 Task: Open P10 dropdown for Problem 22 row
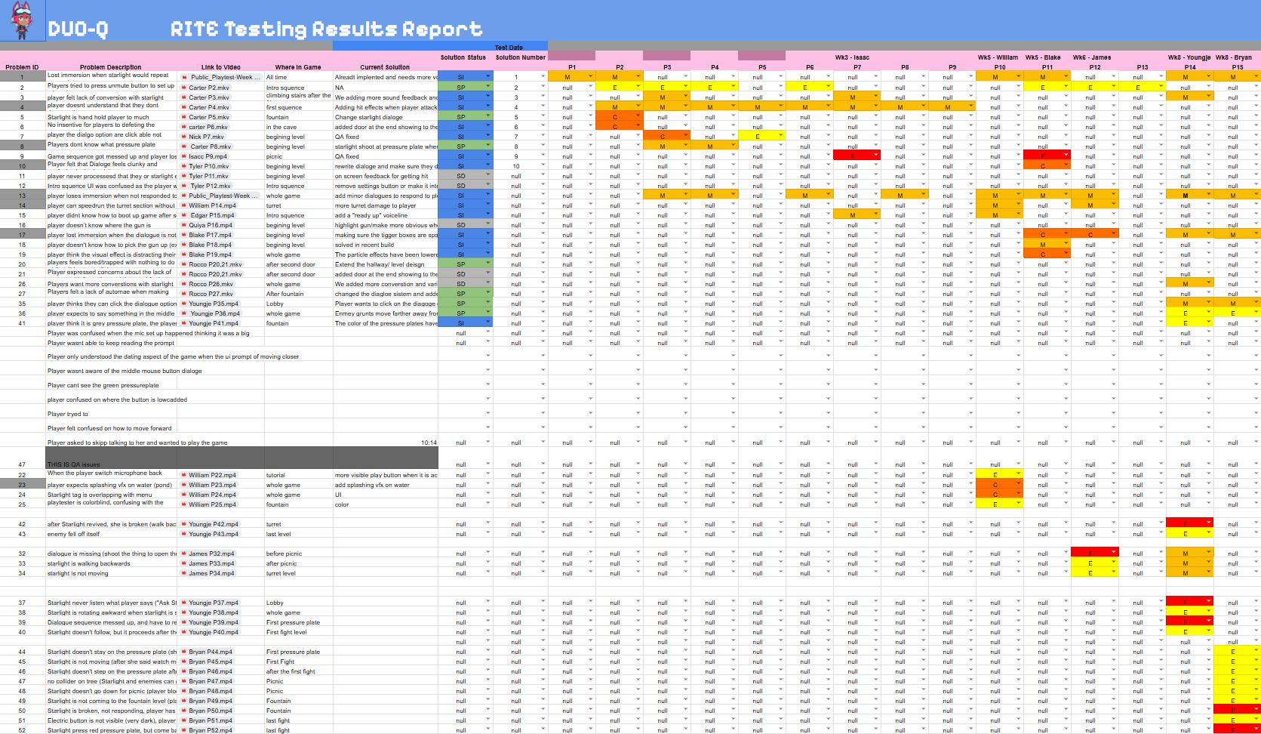pos(1019,474)
